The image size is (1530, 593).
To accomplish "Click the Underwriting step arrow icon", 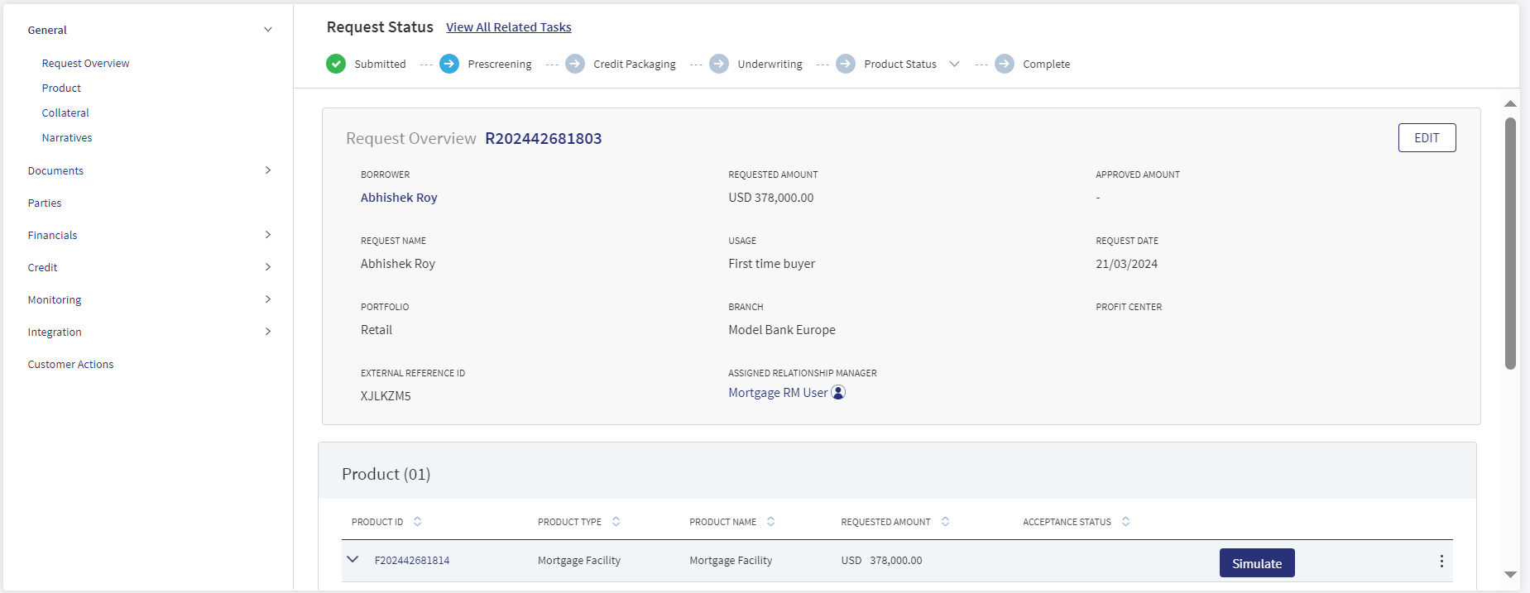I will (x=719, y=64).
